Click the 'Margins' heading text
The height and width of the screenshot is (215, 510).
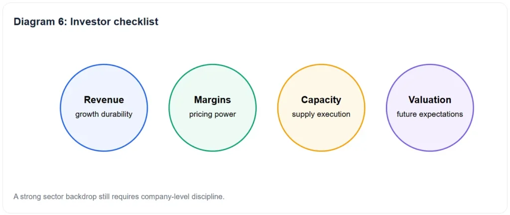(x=212, y=100)
